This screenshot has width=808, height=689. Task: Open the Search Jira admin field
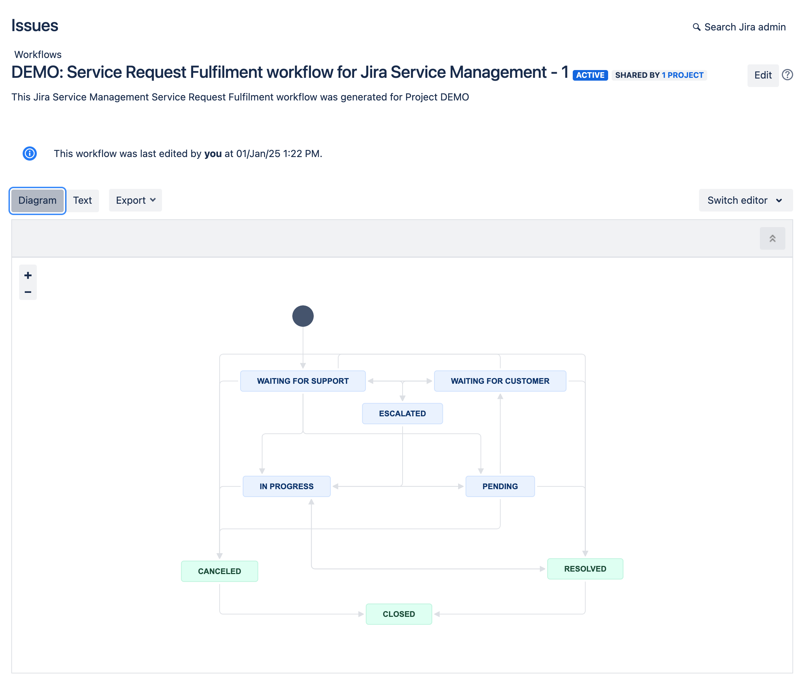[x=739, y=27]
